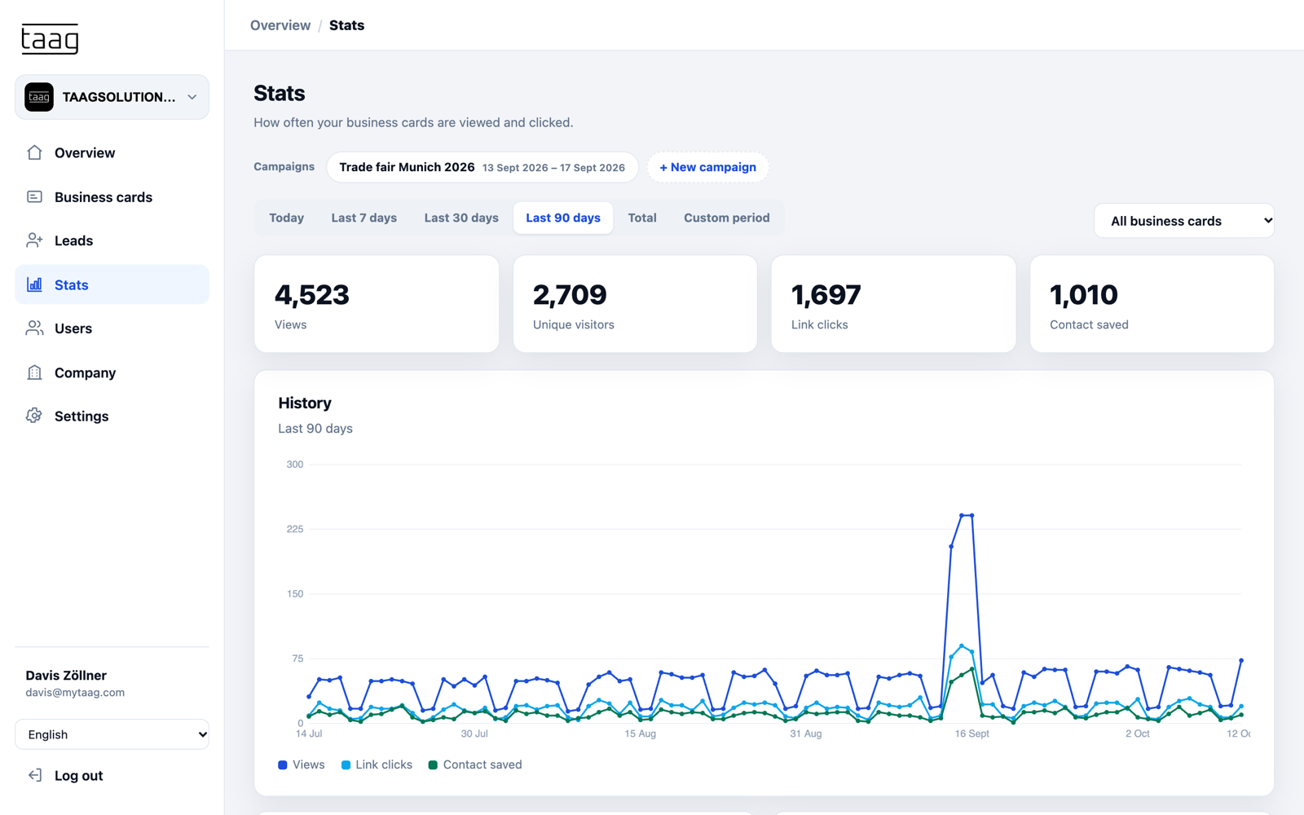Choose the Custom period tab
Viewport: 1304px width, 815px height.
tap(727, 218)
